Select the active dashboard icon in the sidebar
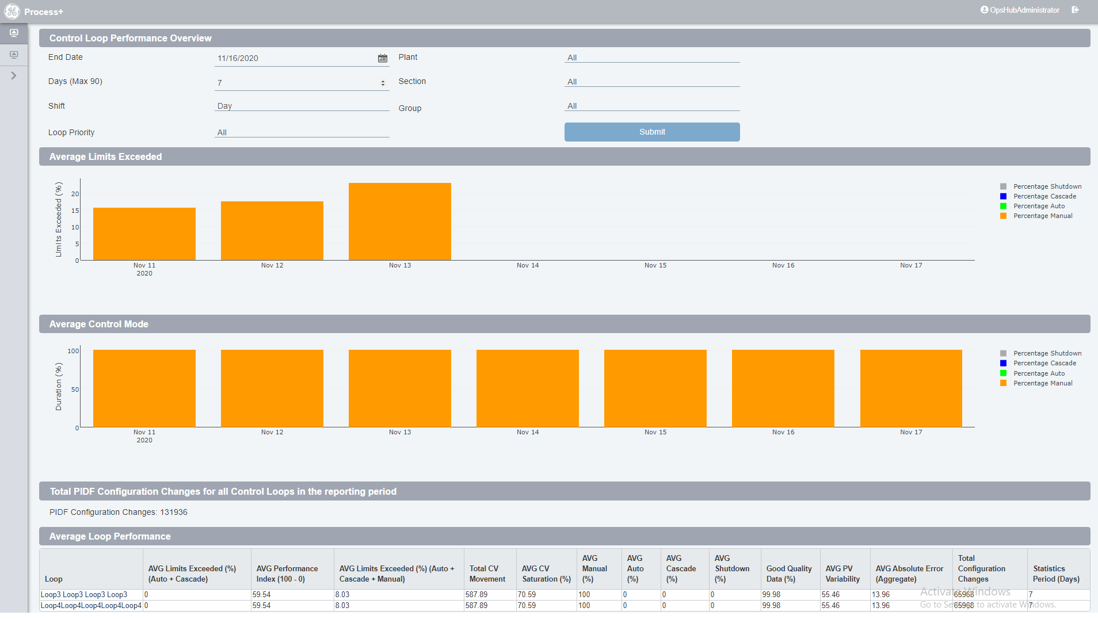 tap(14, 33)
